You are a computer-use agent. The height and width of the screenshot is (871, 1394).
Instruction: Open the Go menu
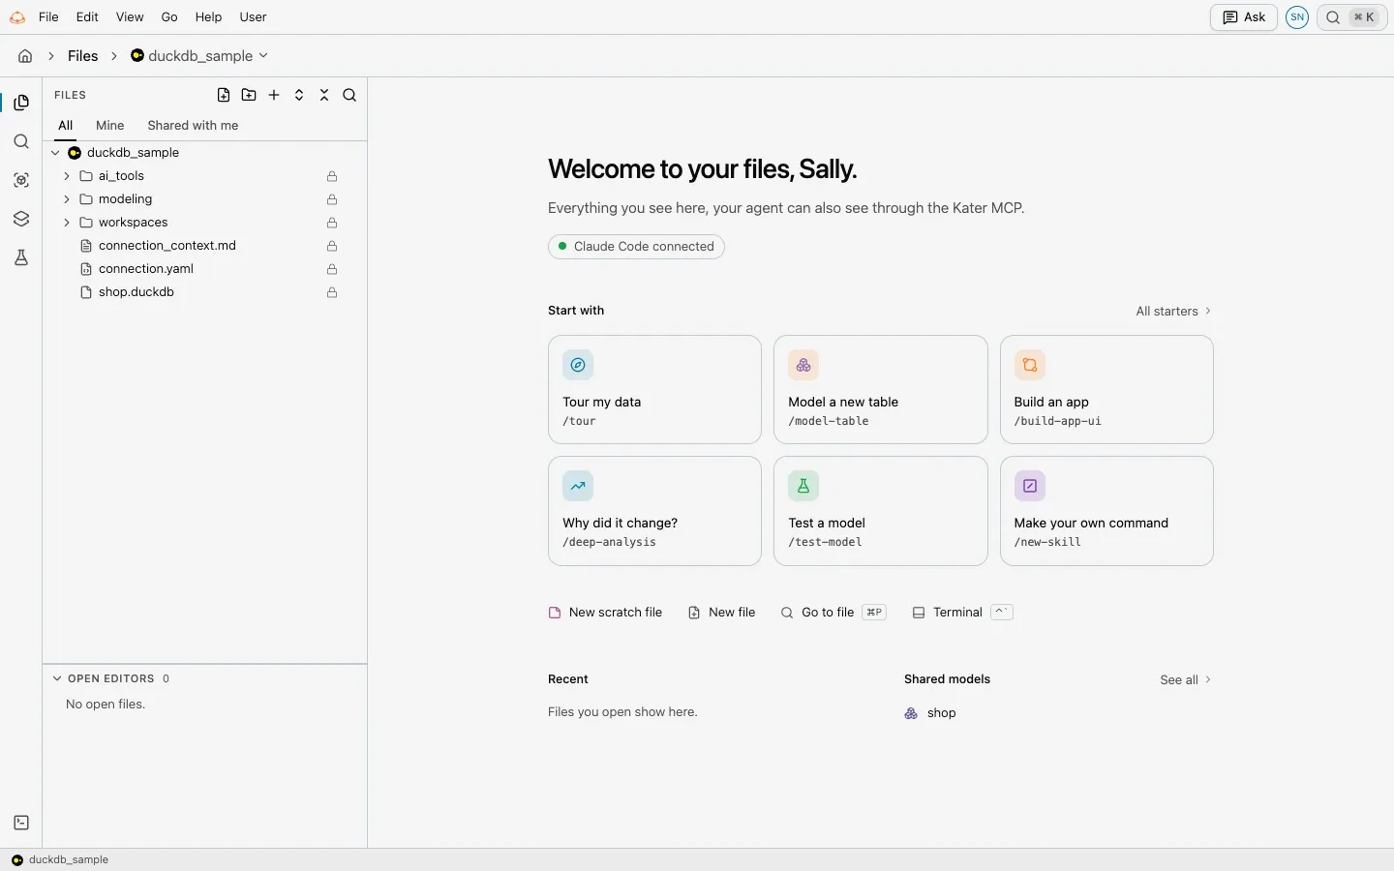click(x=169, y=17)
